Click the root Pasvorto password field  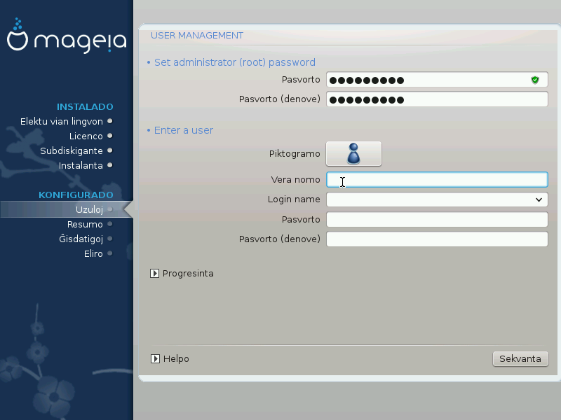(x=428, y=80)
